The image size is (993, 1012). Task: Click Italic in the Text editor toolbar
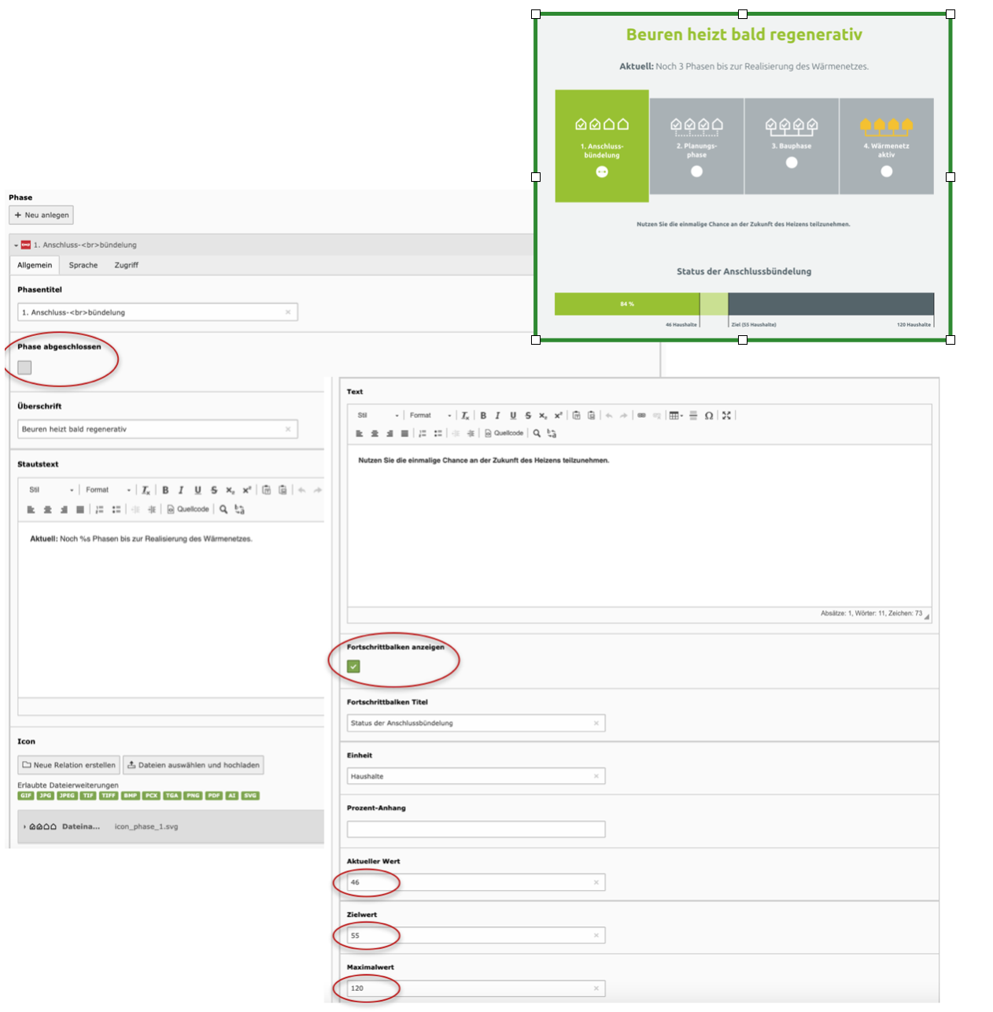pyautogui.click(x=497, y=416)
